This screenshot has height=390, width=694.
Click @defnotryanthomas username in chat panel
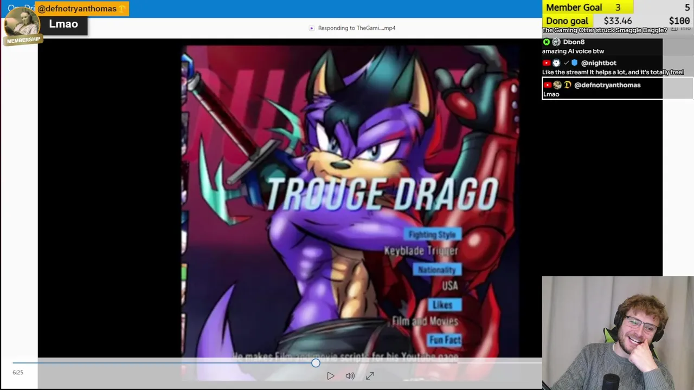[607, 85]
